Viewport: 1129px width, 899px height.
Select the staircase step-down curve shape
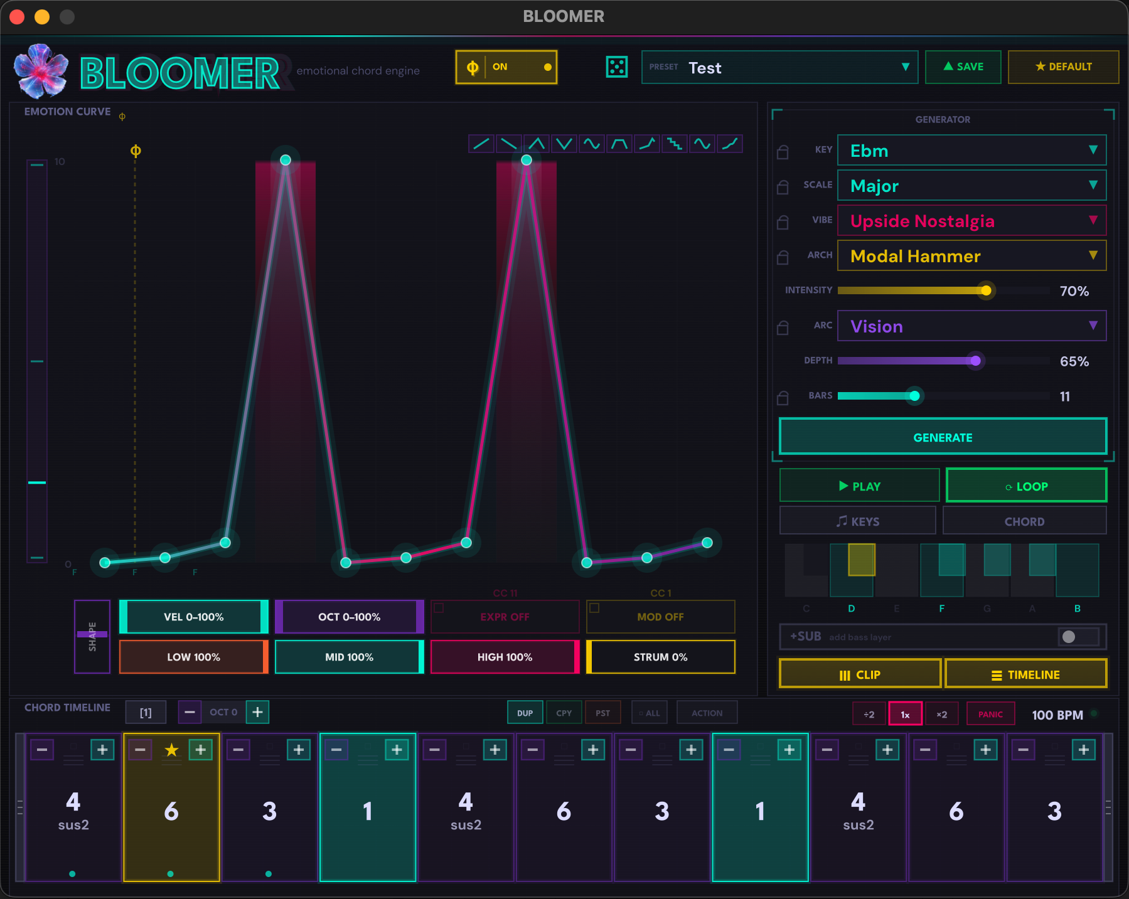675,144
